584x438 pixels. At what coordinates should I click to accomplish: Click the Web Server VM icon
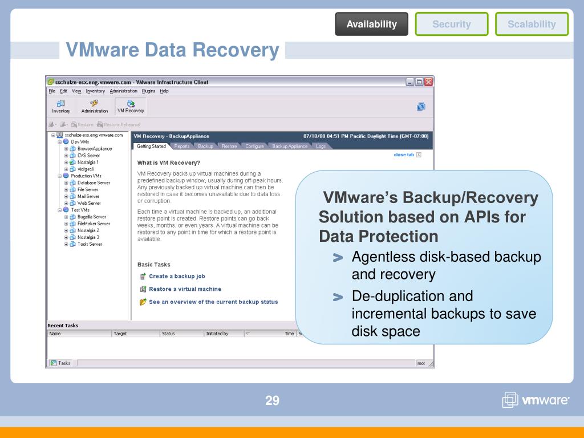[72, 203]
